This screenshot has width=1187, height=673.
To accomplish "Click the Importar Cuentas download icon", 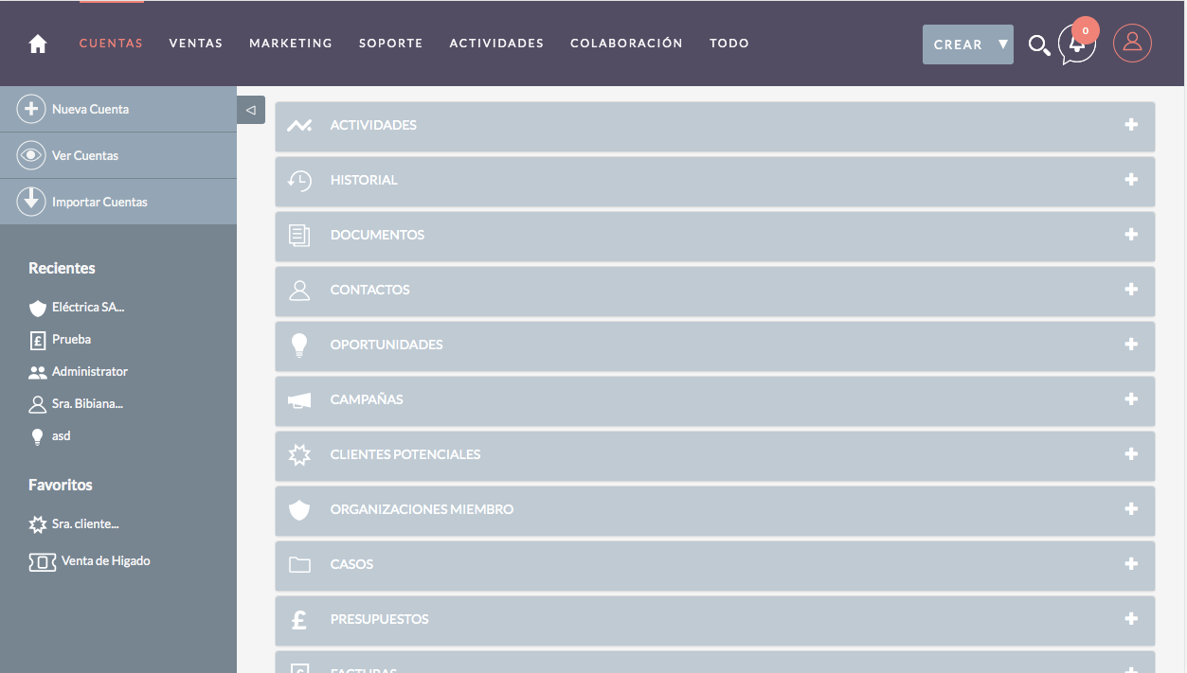I will tap(31, 202).
